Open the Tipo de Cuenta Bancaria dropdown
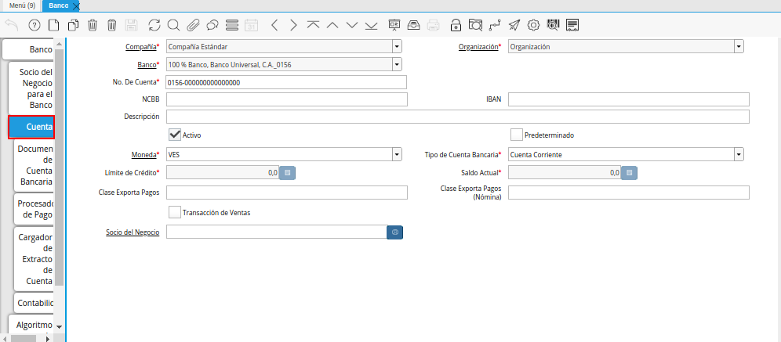 pos(739,154)
